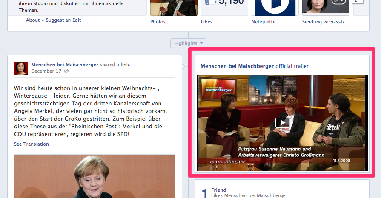Open the post's December 17 timestamp
This screenshot has height=198, width=381.
pyautogui.click(x=46, y=71)
